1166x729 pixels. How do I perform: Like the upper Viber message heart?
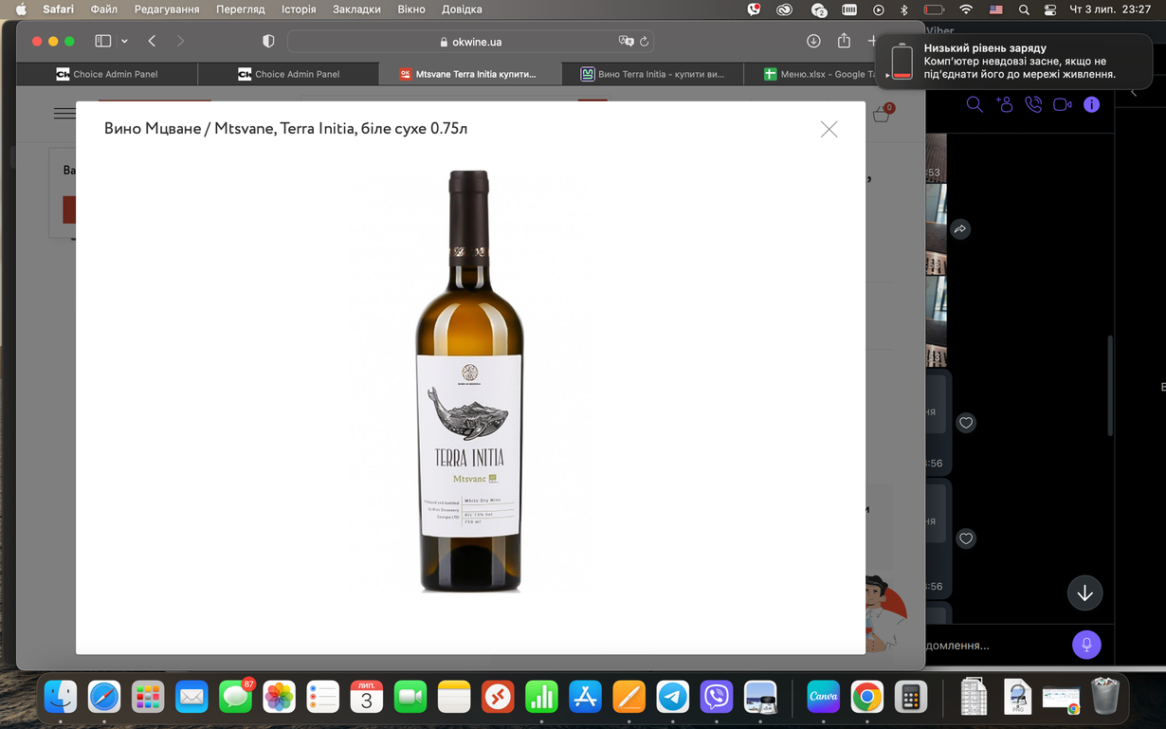(966, 423)
